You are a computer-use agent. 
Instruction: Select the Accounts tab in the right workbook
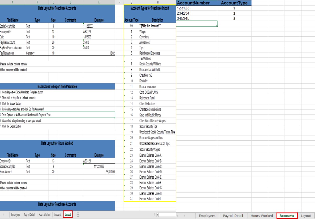pyautogui.click(x=287, y=216)
